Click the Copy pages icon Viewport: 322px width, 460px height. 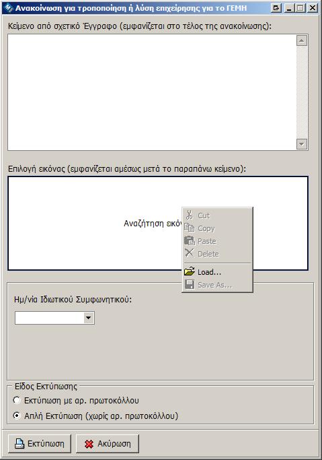pyautogui.click(x=190, y=228)
